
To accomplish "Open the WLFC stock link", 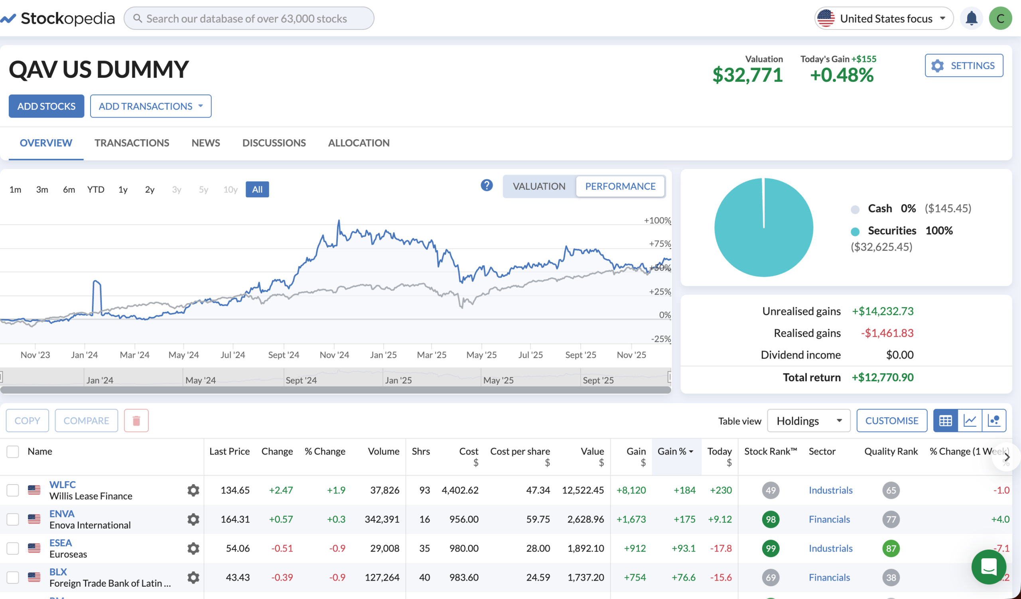I will 62,485.
